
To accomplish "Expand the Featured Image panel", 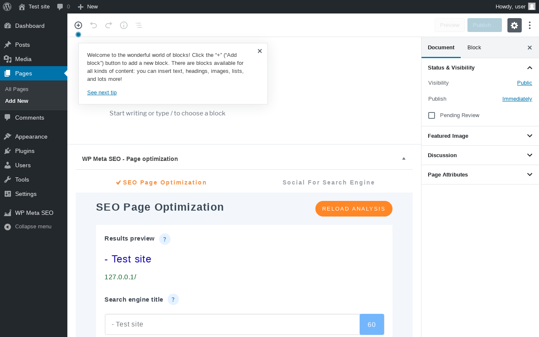I will point(529,136).
